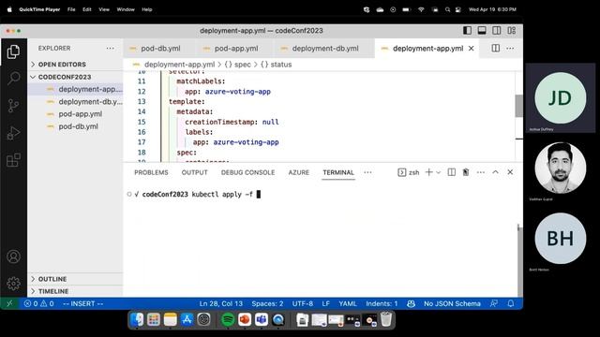
Task: Click the editor vertical scrollbar
Action: coord(518,106)
